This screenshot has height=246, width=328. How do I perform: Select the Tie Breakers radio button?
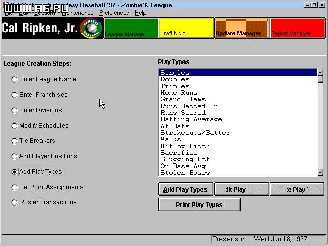click(14, 141)
